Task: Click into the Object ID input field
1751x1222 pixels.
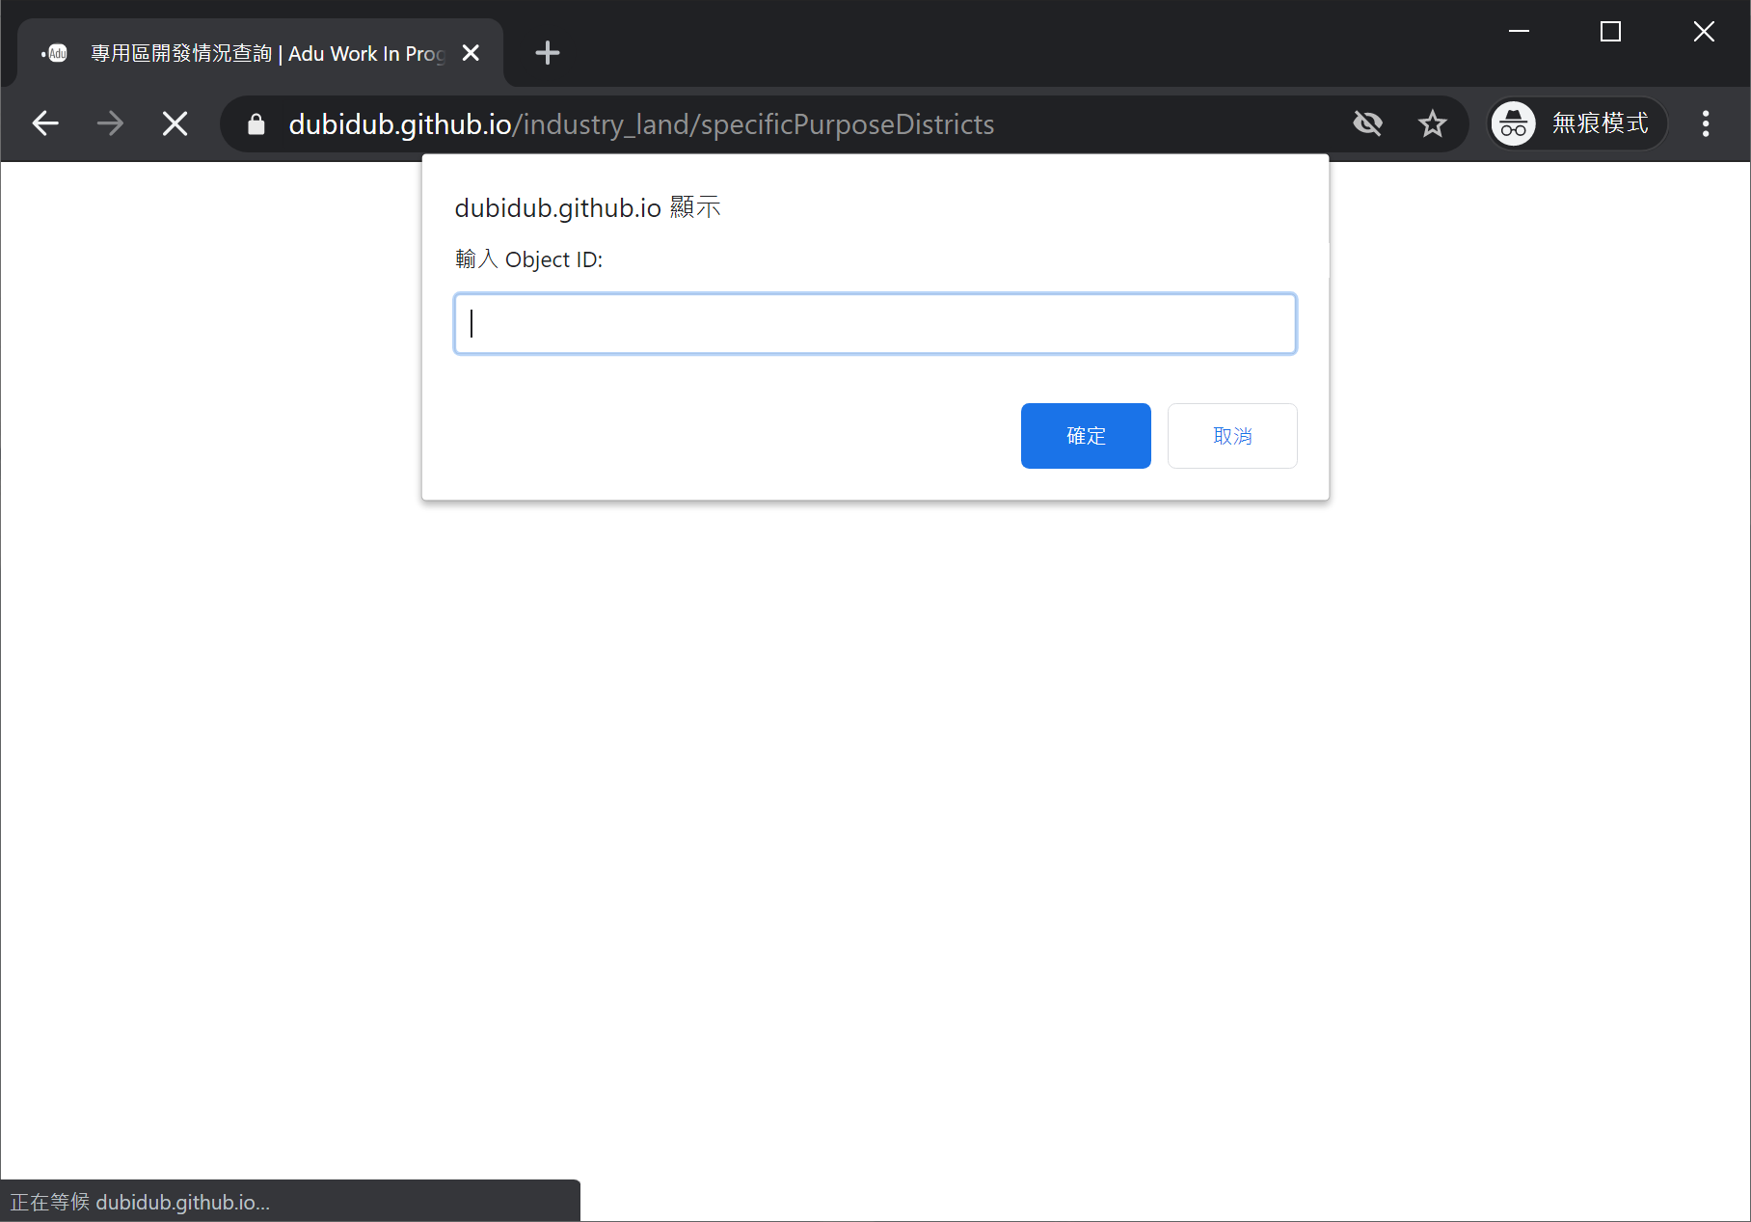Action: coord(875,324)
